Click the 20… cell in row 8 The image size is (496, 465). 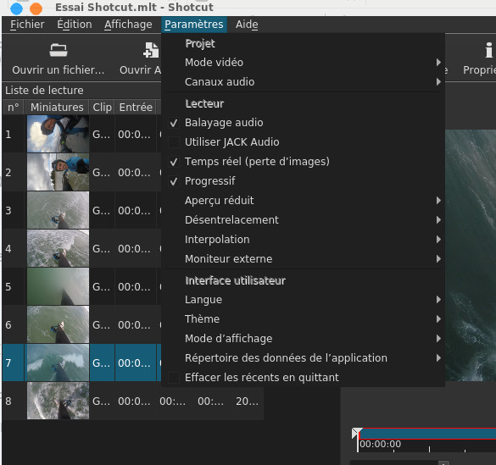coord(247,401)
